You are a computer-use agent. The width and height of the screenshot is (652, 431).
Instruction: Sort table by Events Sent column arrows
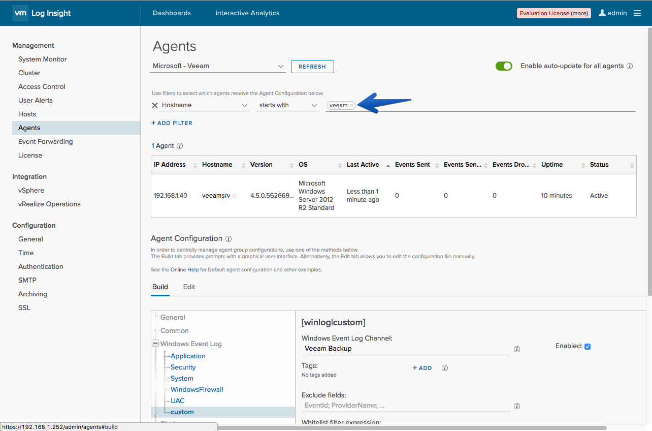pos(436,165)
